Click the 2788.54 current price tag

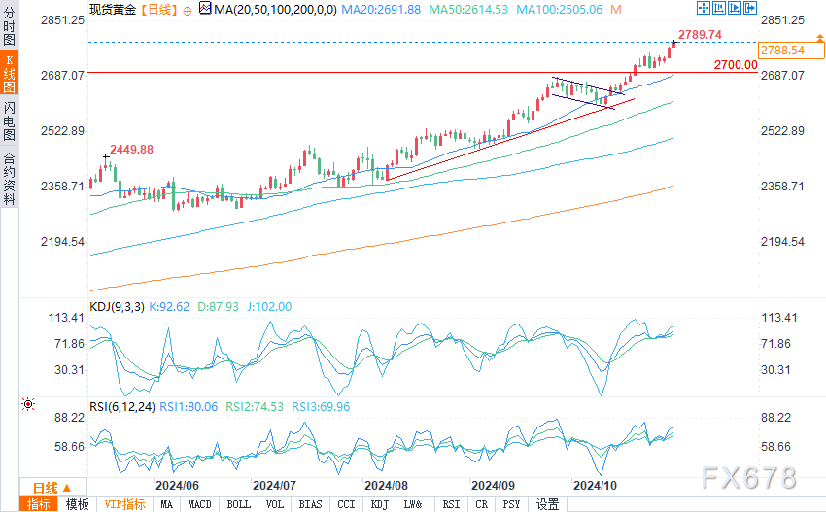coord(782,51)
